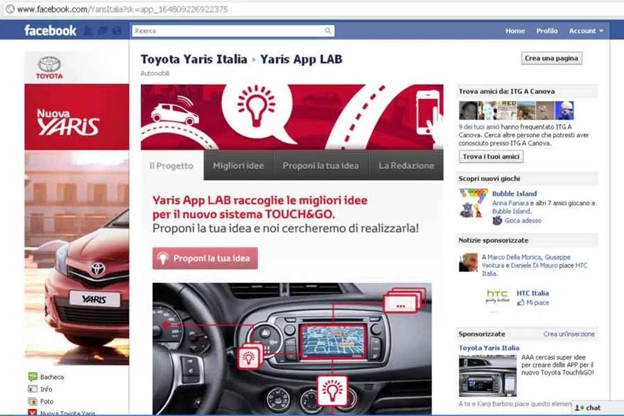Click the Yaris App LAB breadcrumb title
This screenshot has height=416, width=624.
(301, 59)
